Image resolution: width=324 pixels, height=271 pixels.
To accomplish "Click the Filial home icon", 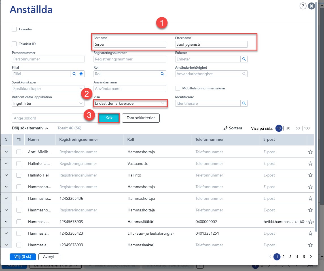I will point(81,74).
